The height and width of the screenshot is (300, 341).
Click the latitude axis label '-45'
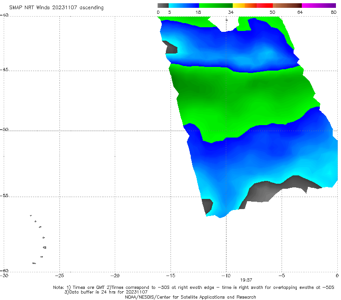point(4,70)
